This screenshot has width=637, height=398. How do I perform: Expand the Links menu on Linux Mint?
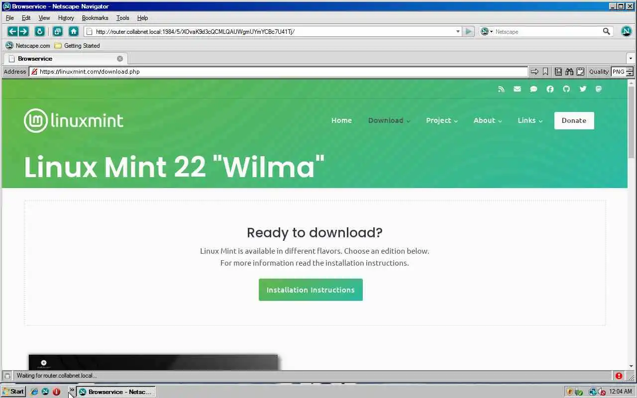click(x=530, y=120)
